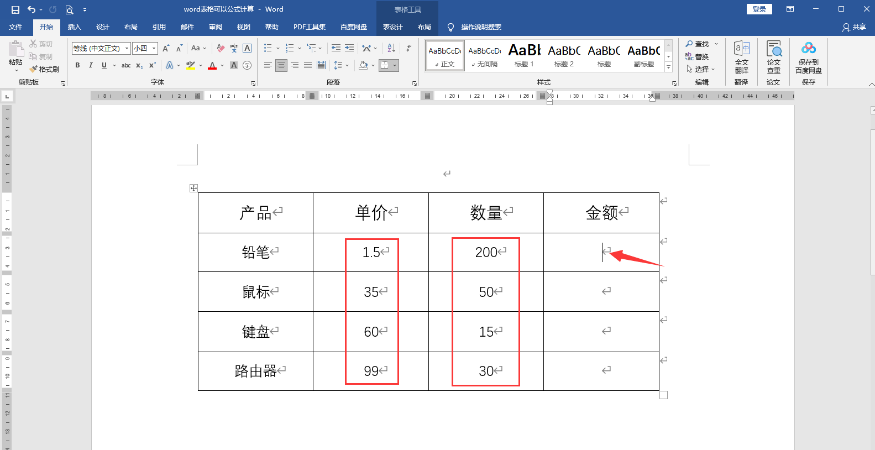Open the Sort (A-Z) dialog
Viewport: 875px width, 450px height.
[x=391, y=48]
